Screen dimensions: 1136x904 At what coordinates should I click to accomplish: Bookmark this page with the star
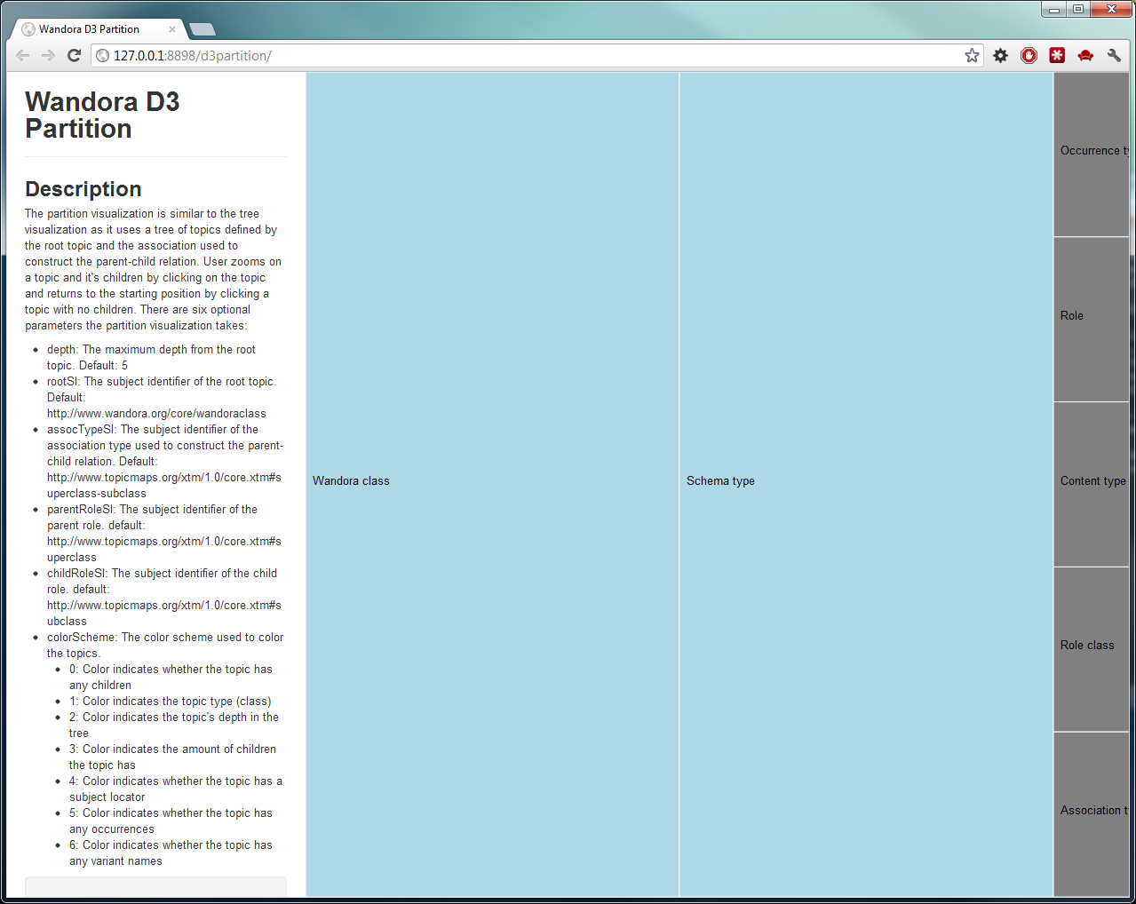970,55
